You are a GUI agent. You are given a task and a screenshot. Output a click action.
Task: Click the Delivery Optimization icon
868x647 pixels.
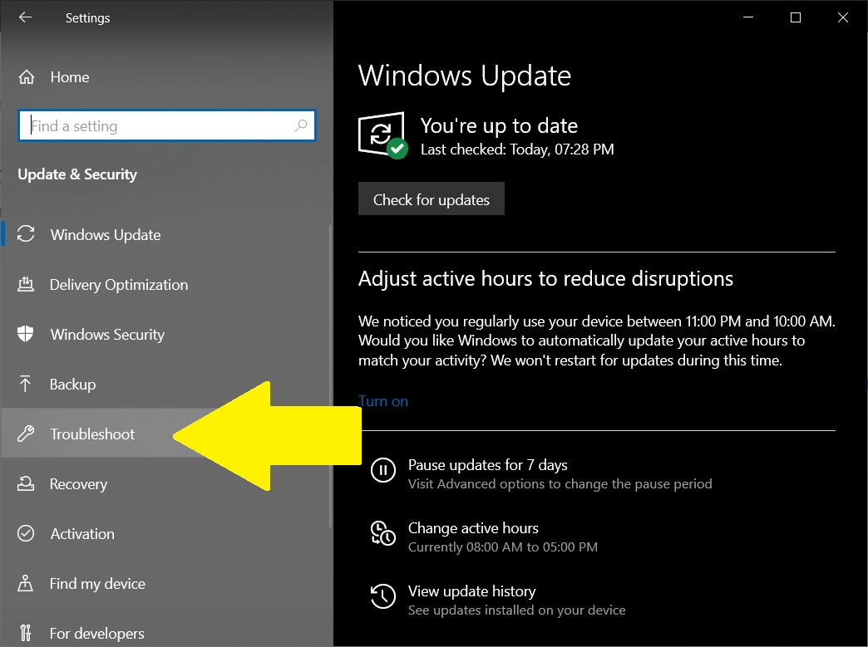coord(26,284)
